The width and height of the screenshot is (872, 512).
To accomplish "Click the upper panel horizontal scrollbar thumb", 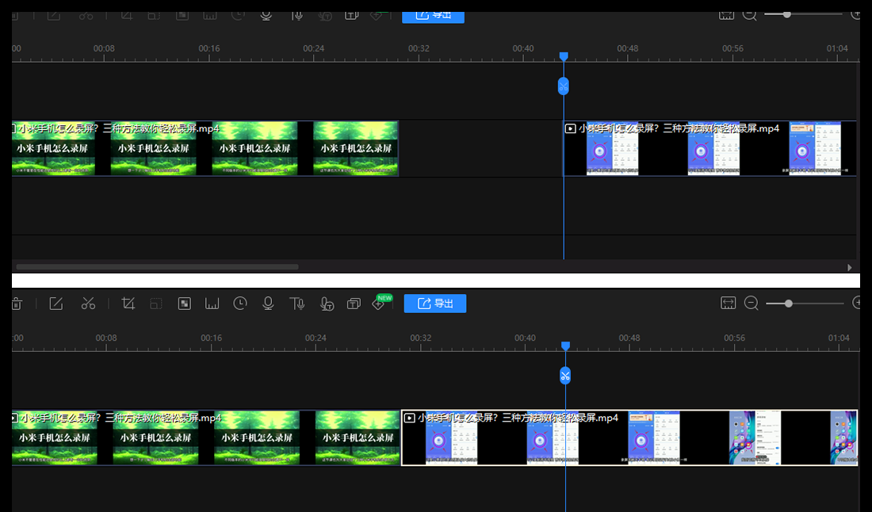I will pos(158,267).
